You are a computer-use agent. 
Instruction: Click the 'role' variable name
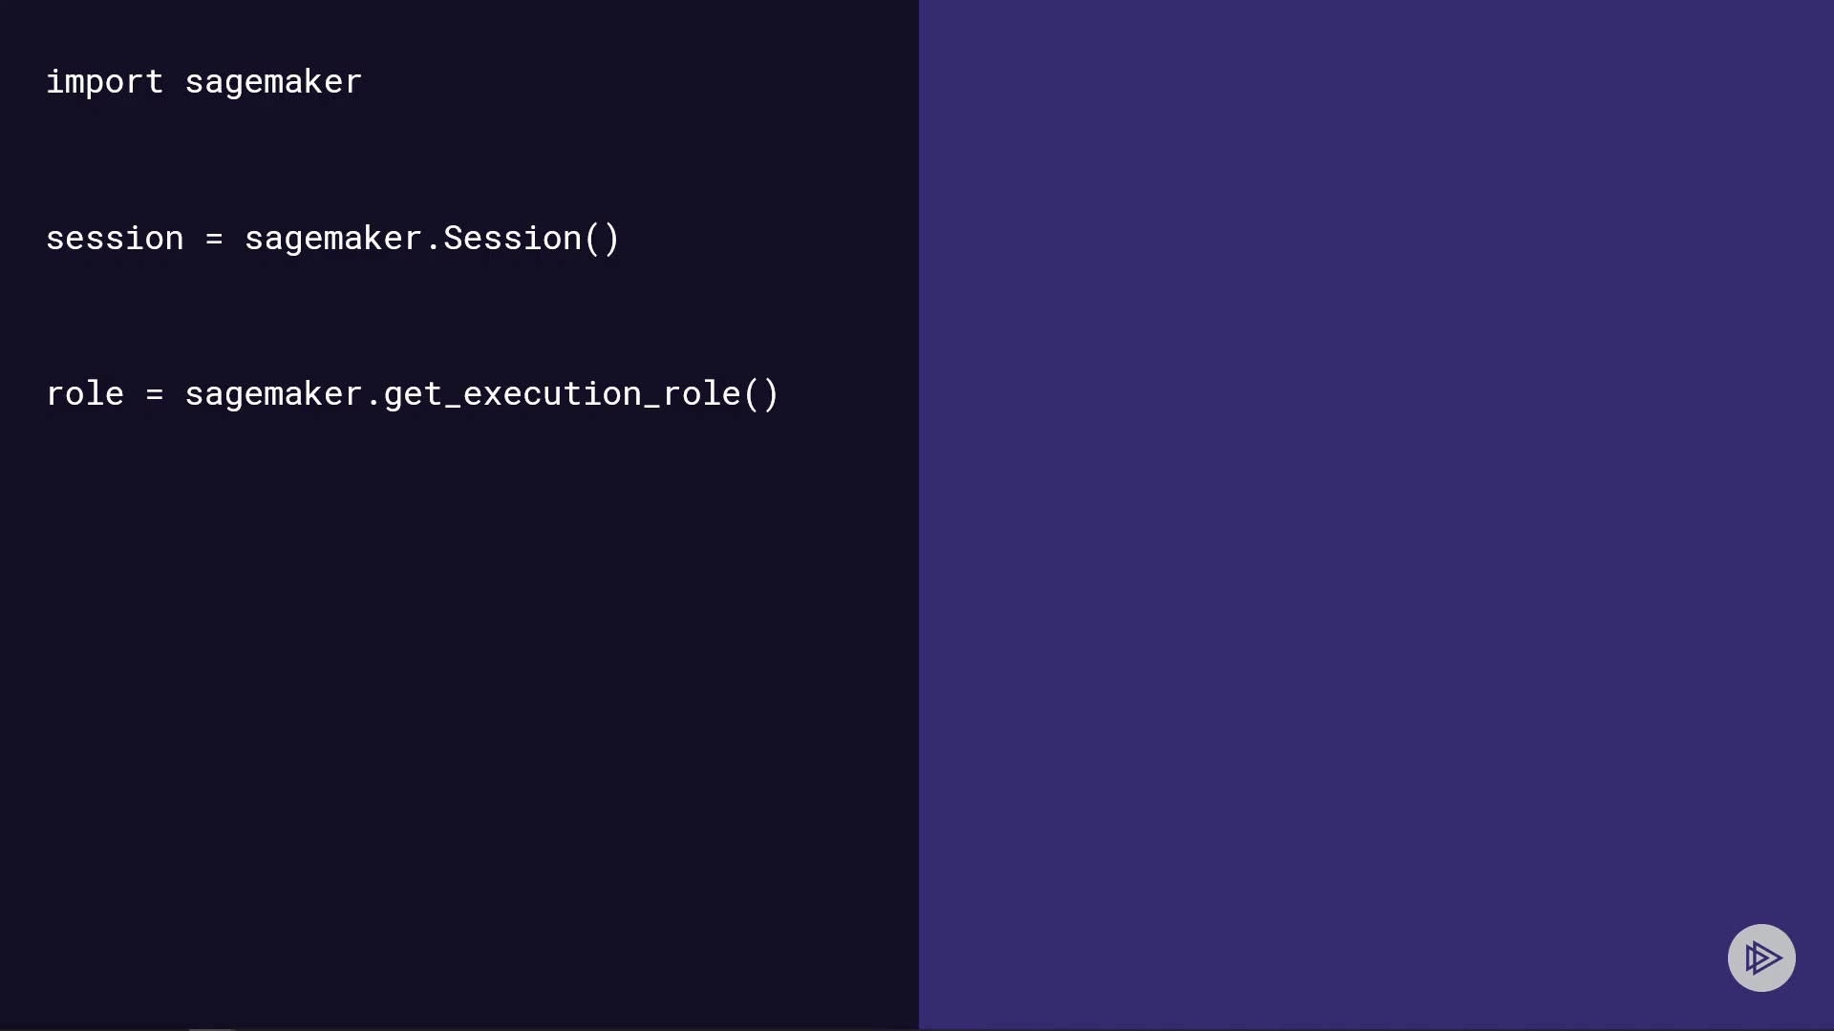85,394
